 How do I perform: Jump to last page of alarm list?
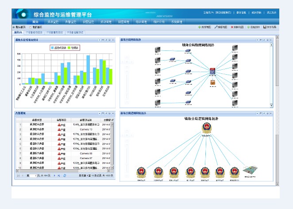(x=59, y=175)
